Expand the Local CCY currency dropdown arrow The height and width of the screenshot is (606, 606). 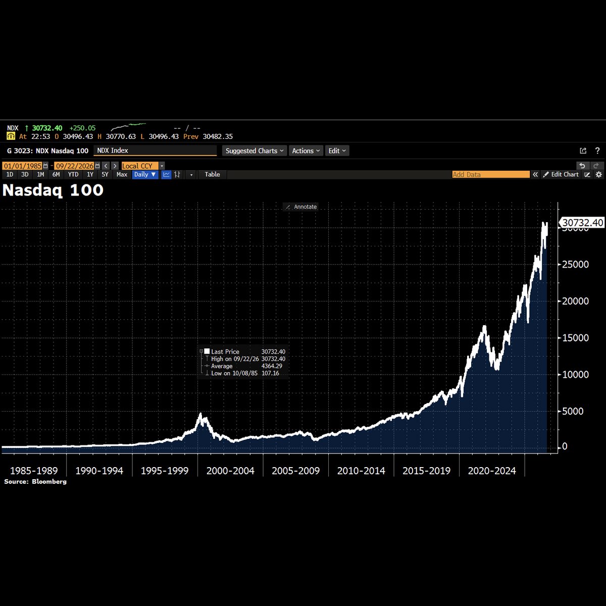pyautogui.click(x=162, y=166)
